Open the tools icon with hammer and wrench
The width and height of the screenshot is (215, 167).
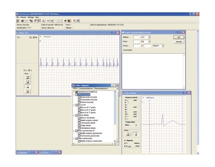pyautogui.click(x=65, y=21)
